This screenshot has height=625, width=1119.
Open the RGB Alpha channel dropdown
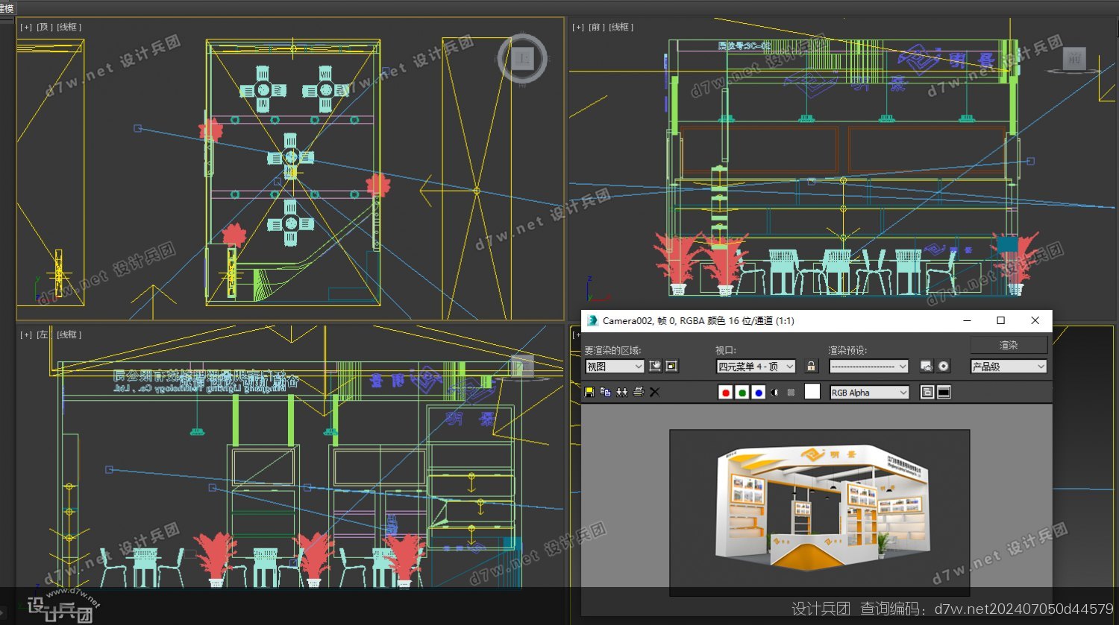click(x=869, y=393)
